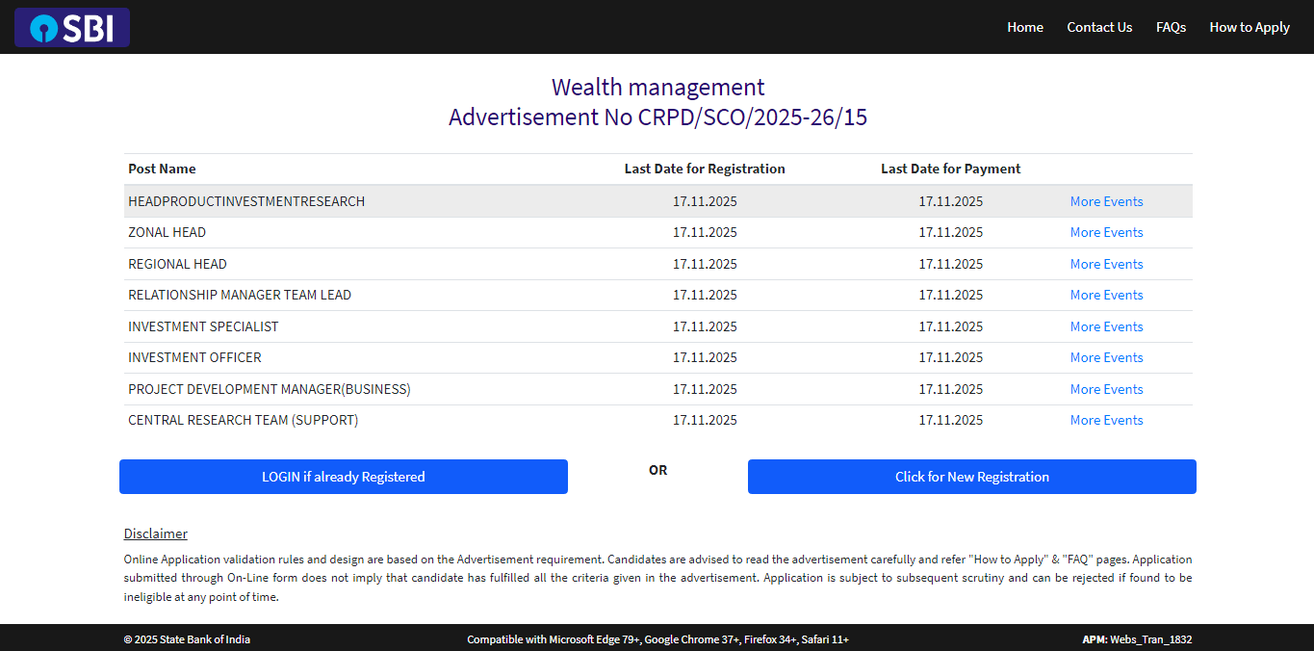Show More Events for Central Research Team
This screenshot has height=651, width=1314.
(1106, 420)
